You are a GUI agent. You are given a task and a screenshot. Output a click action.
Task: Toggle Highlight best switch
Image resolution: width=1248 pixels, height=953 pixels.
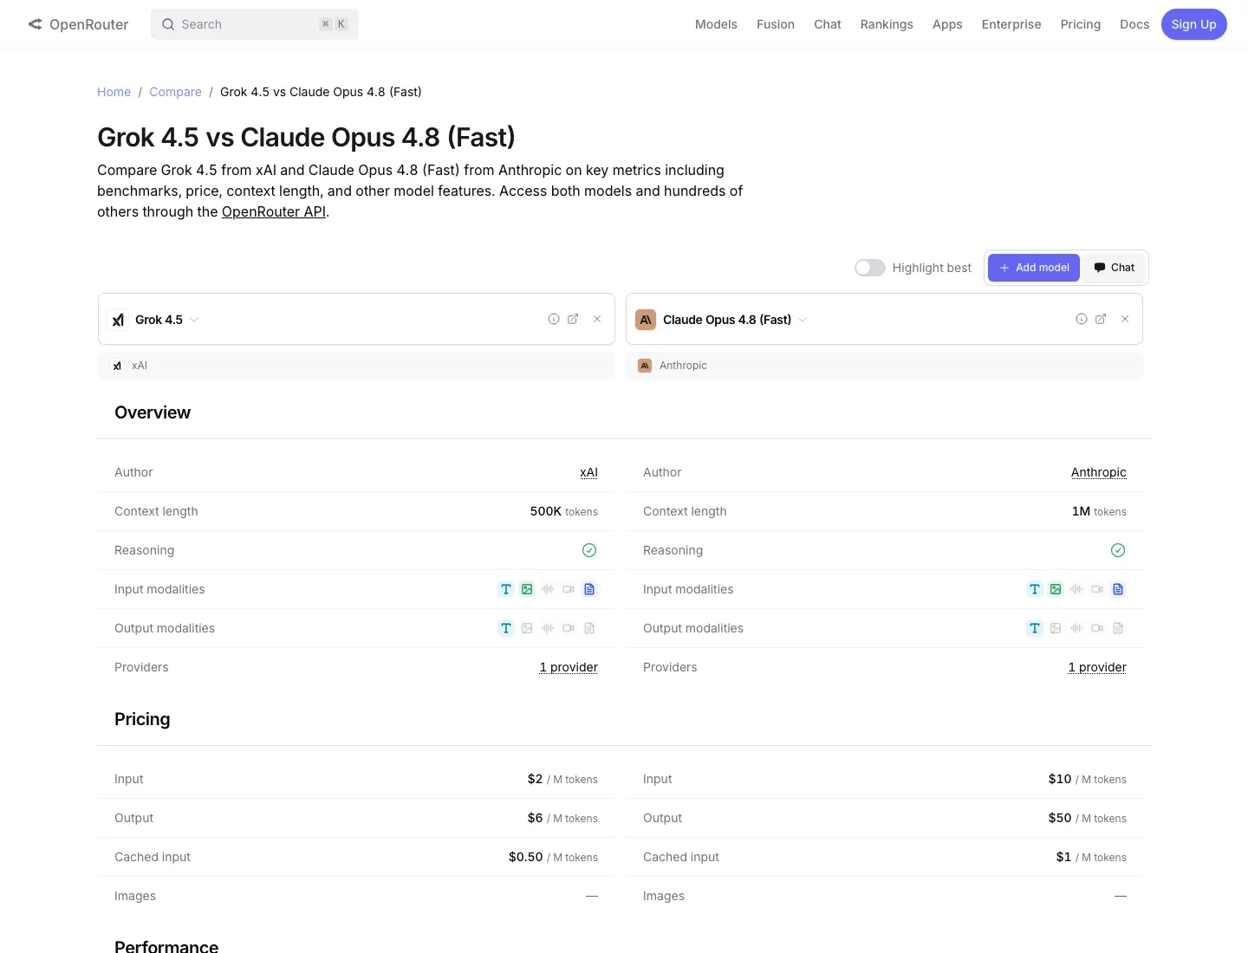[x=870, y=268]
